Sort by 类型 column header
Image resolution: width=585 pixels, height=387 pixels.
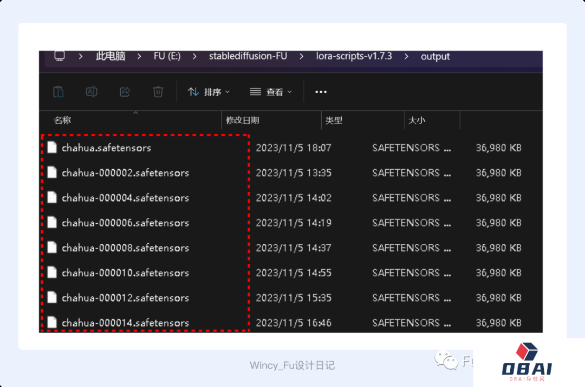(334, 121)
